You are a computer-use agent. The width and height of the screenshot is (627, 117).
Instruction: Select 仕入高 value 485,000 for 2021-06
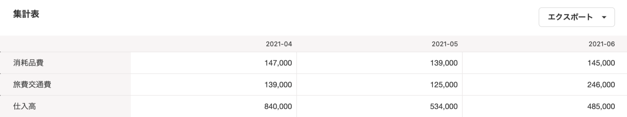click(x=601, y=106)
